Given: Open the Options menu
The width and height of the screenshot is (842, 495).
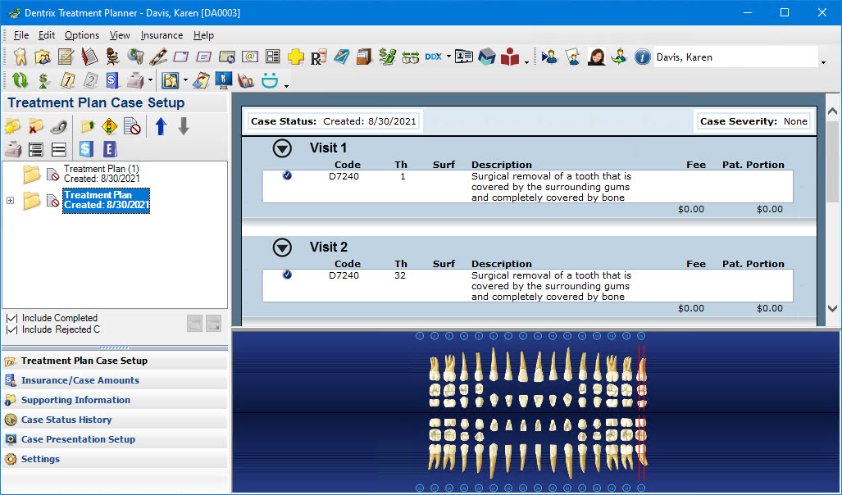Looking at the screenshot, I should pos(82,35).
